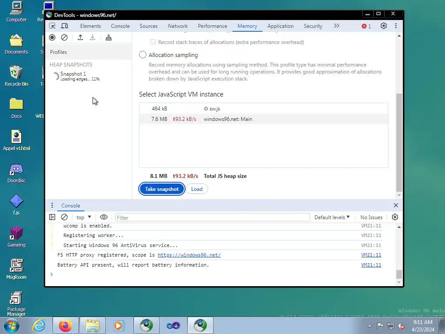Viewport: 445px width, 334px height.
Task: Open DevTools three-dot customize menu
Action: point(396,26)
